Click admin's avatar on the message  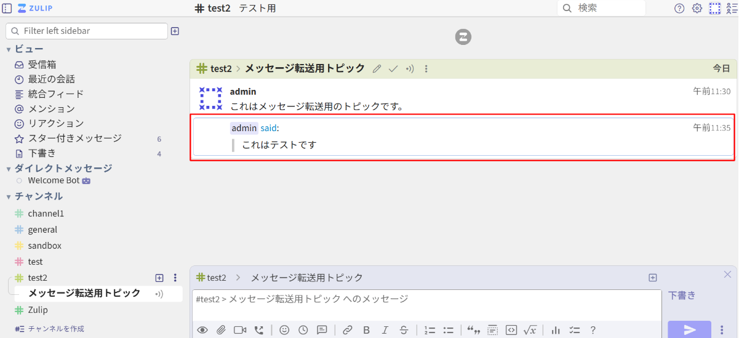click(x=211, y=99)
